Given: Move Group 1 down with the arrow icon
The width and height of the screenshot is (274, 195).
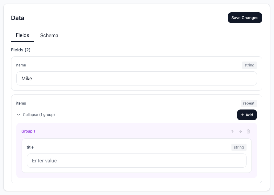Looking at the screenshot, I should pos(240,131).
